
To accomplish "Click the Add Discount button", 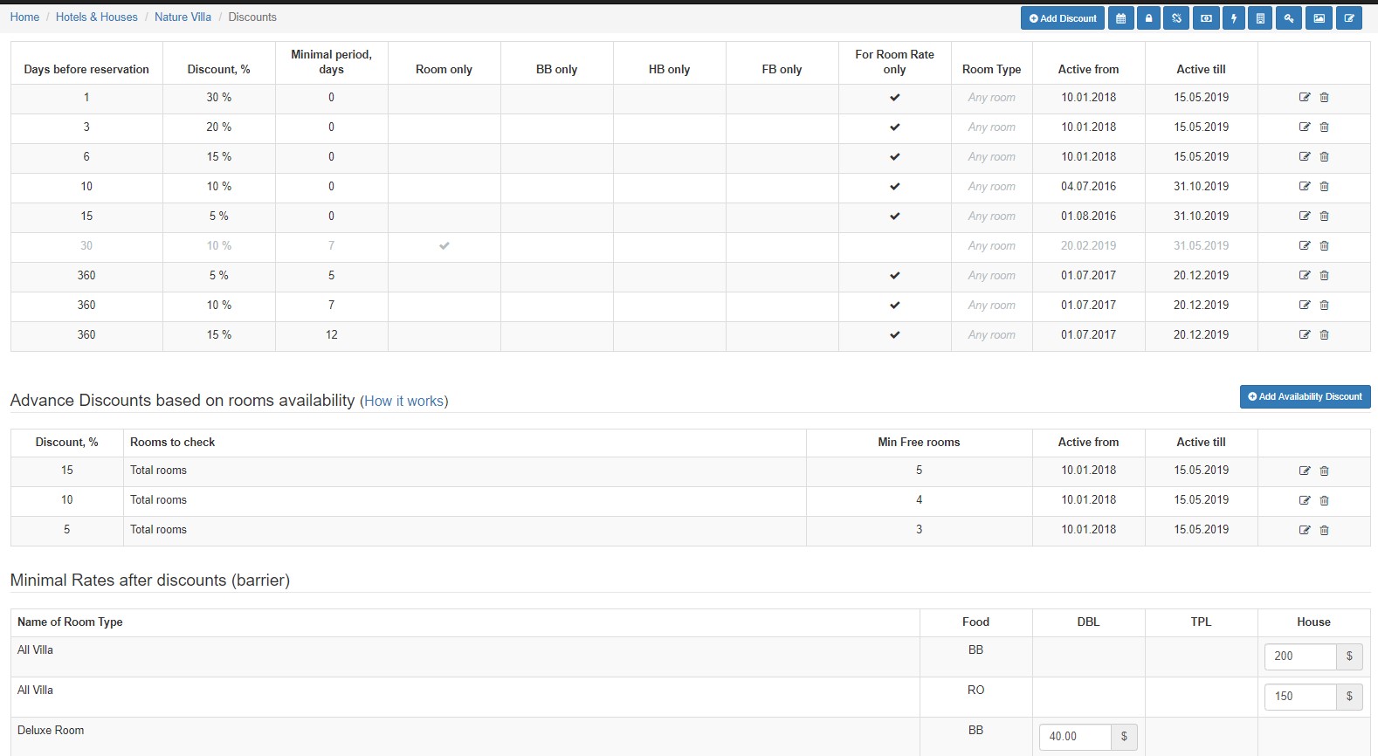I will [x=1063, y=18].
